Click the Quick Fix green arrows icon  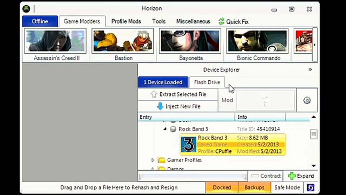(x=221, y=22)
